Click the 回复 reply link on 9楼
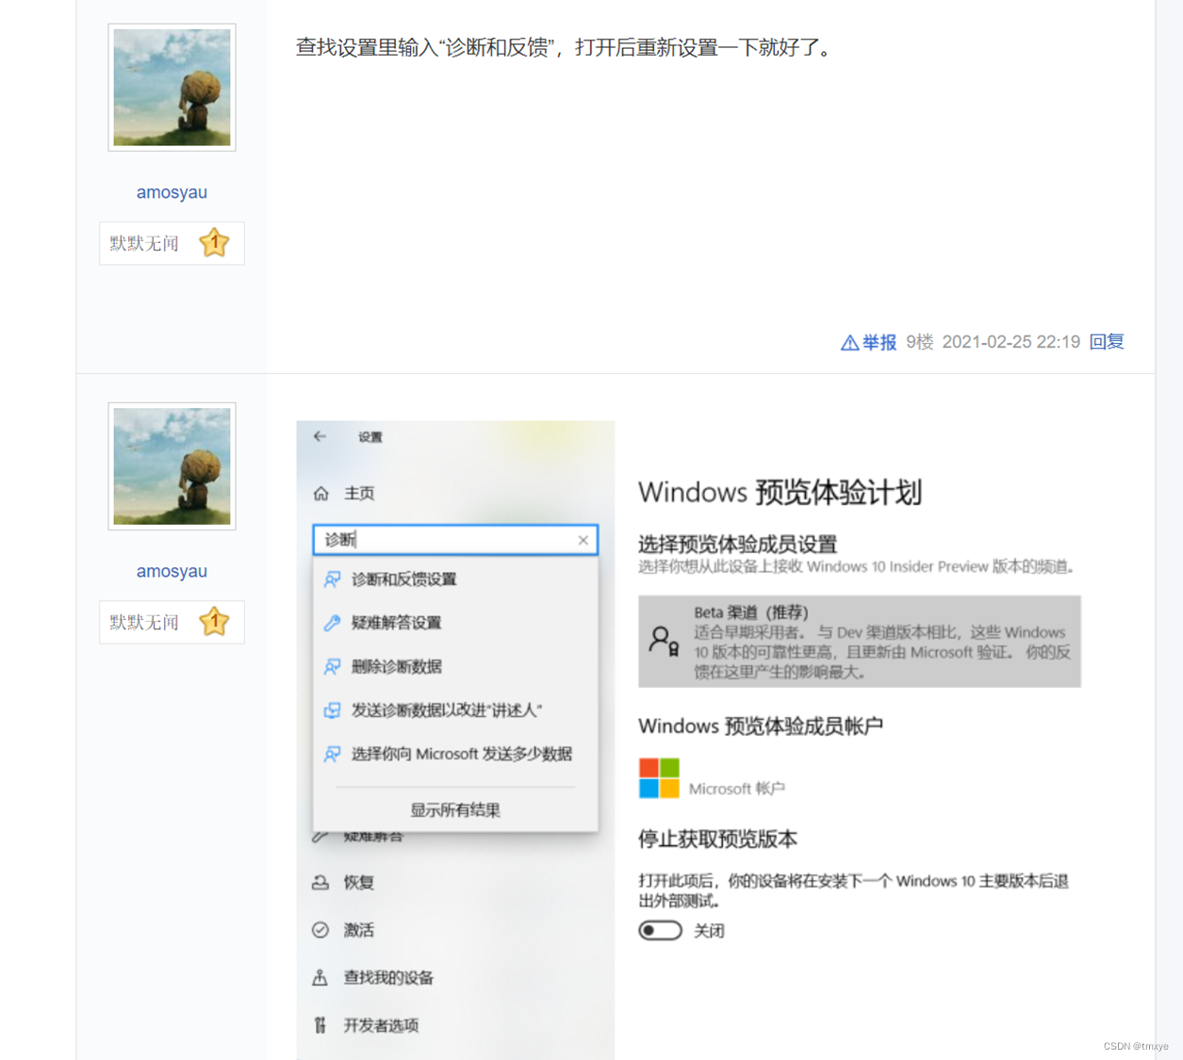This screenshot has width=1183, height=1060. (1107, 342)
